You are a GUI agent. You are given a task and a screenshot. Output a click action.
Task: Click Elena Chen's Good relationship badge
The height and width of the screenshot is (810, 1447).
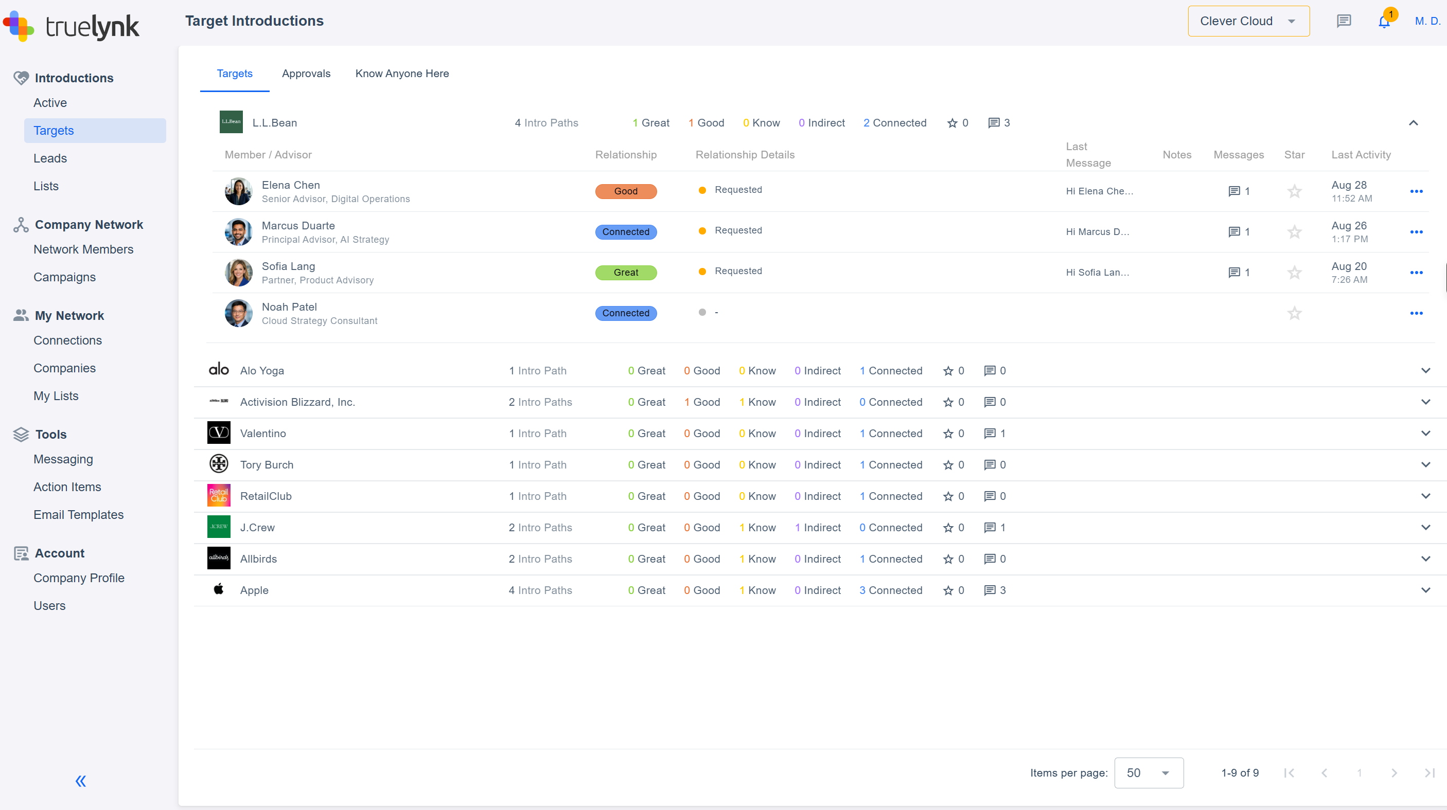click(x=626, y=191)
